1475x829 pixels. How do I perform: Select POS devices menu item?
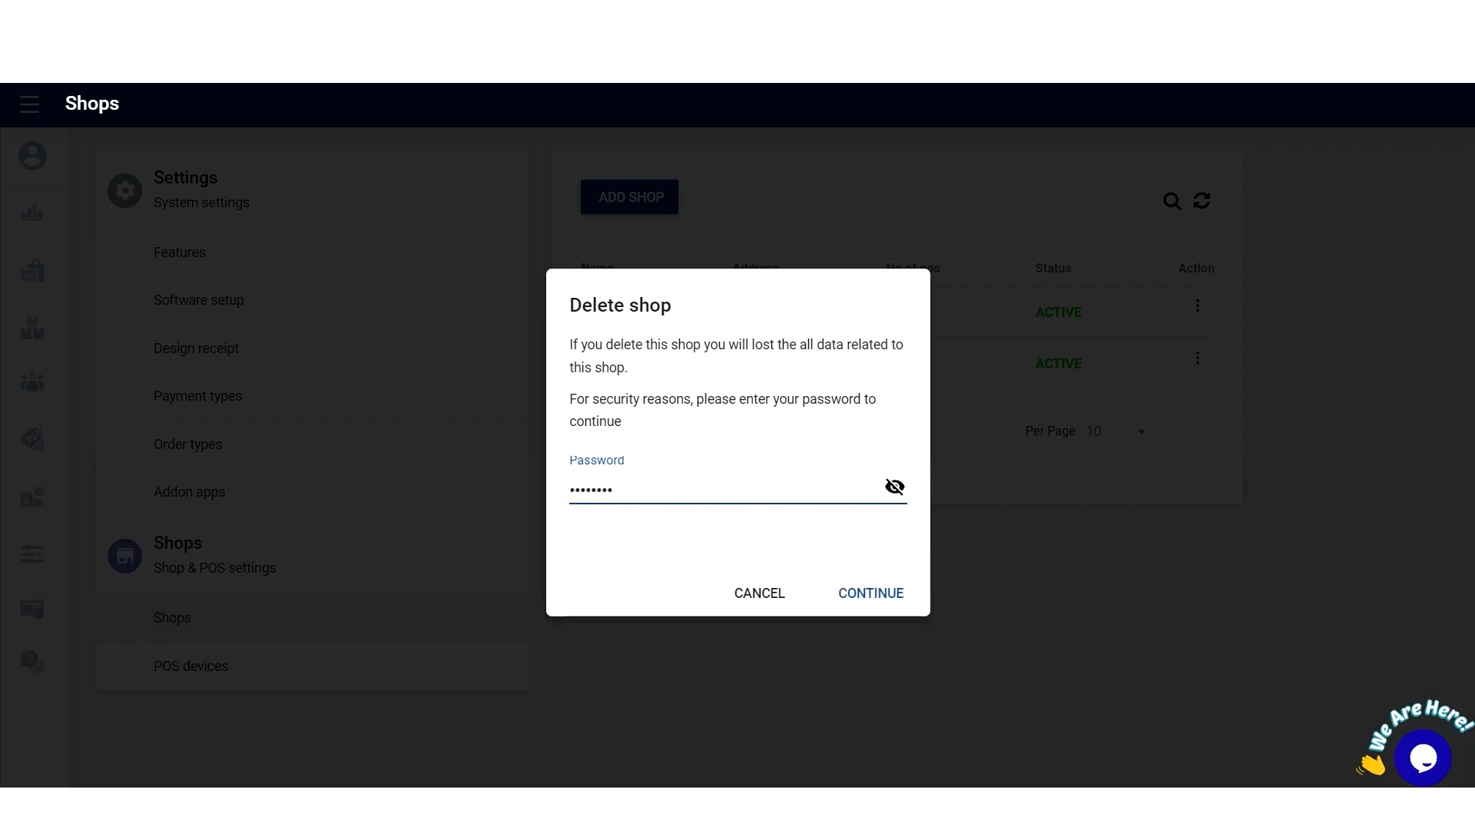(x=191, y=666)
